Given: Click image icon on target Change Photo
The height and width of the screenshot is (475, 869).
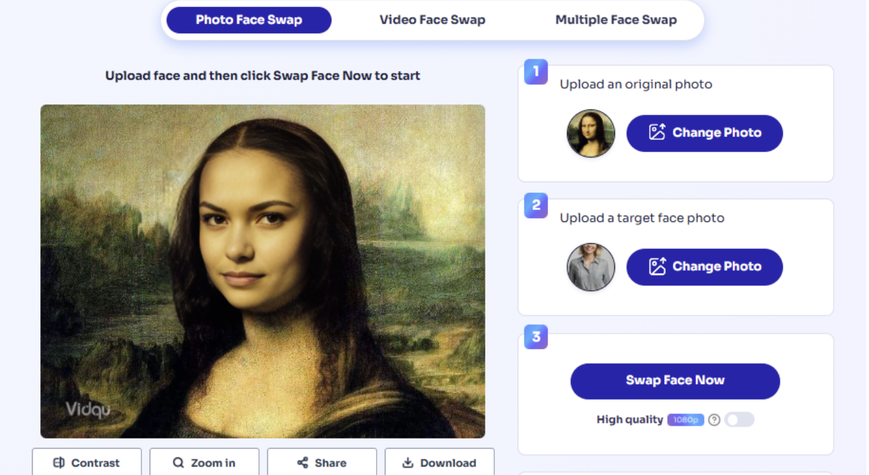Looking at the screenshot, I should click(657, 266).
